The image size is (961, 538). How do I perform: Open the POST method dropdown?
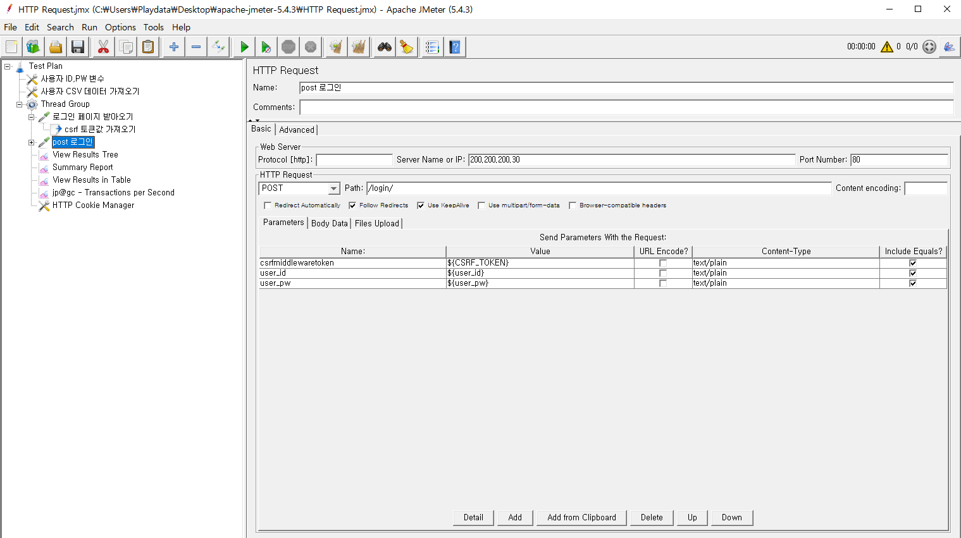tap(334, 188)
